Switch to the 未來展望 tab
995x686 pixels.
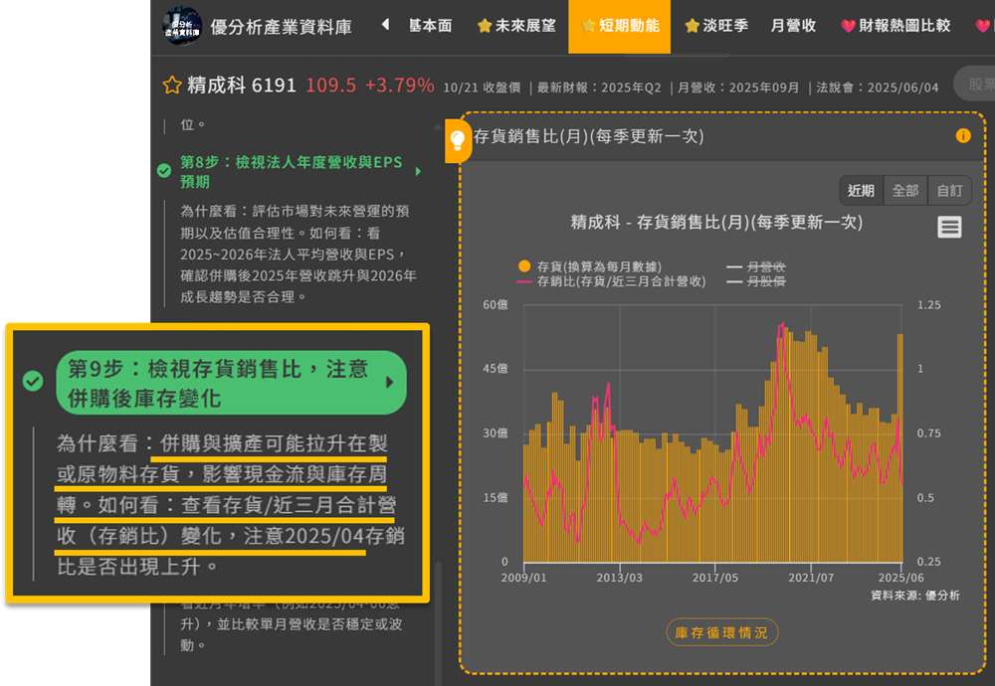tap(516, 26)
